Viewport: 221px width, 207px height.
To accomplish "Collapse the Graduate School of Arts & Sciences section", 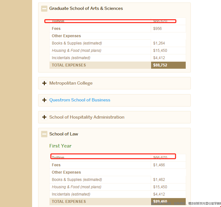I will click(x=44, y=9).
